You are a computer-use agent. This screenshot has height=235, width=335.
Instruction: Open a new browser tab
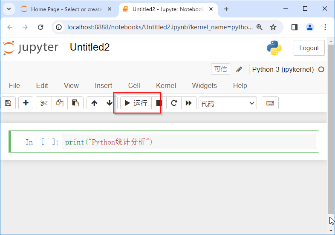coord(226,9)
